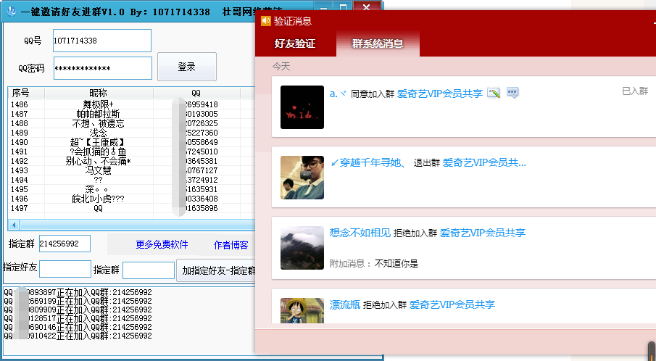Focus the QQ密码 password field
The image size is (656, 361).
coord(103,68)
